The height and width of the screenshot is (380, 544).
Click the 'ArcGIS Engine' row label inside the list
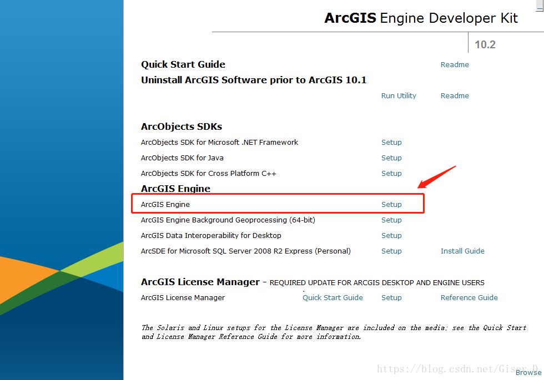click(x=165, y=205)
